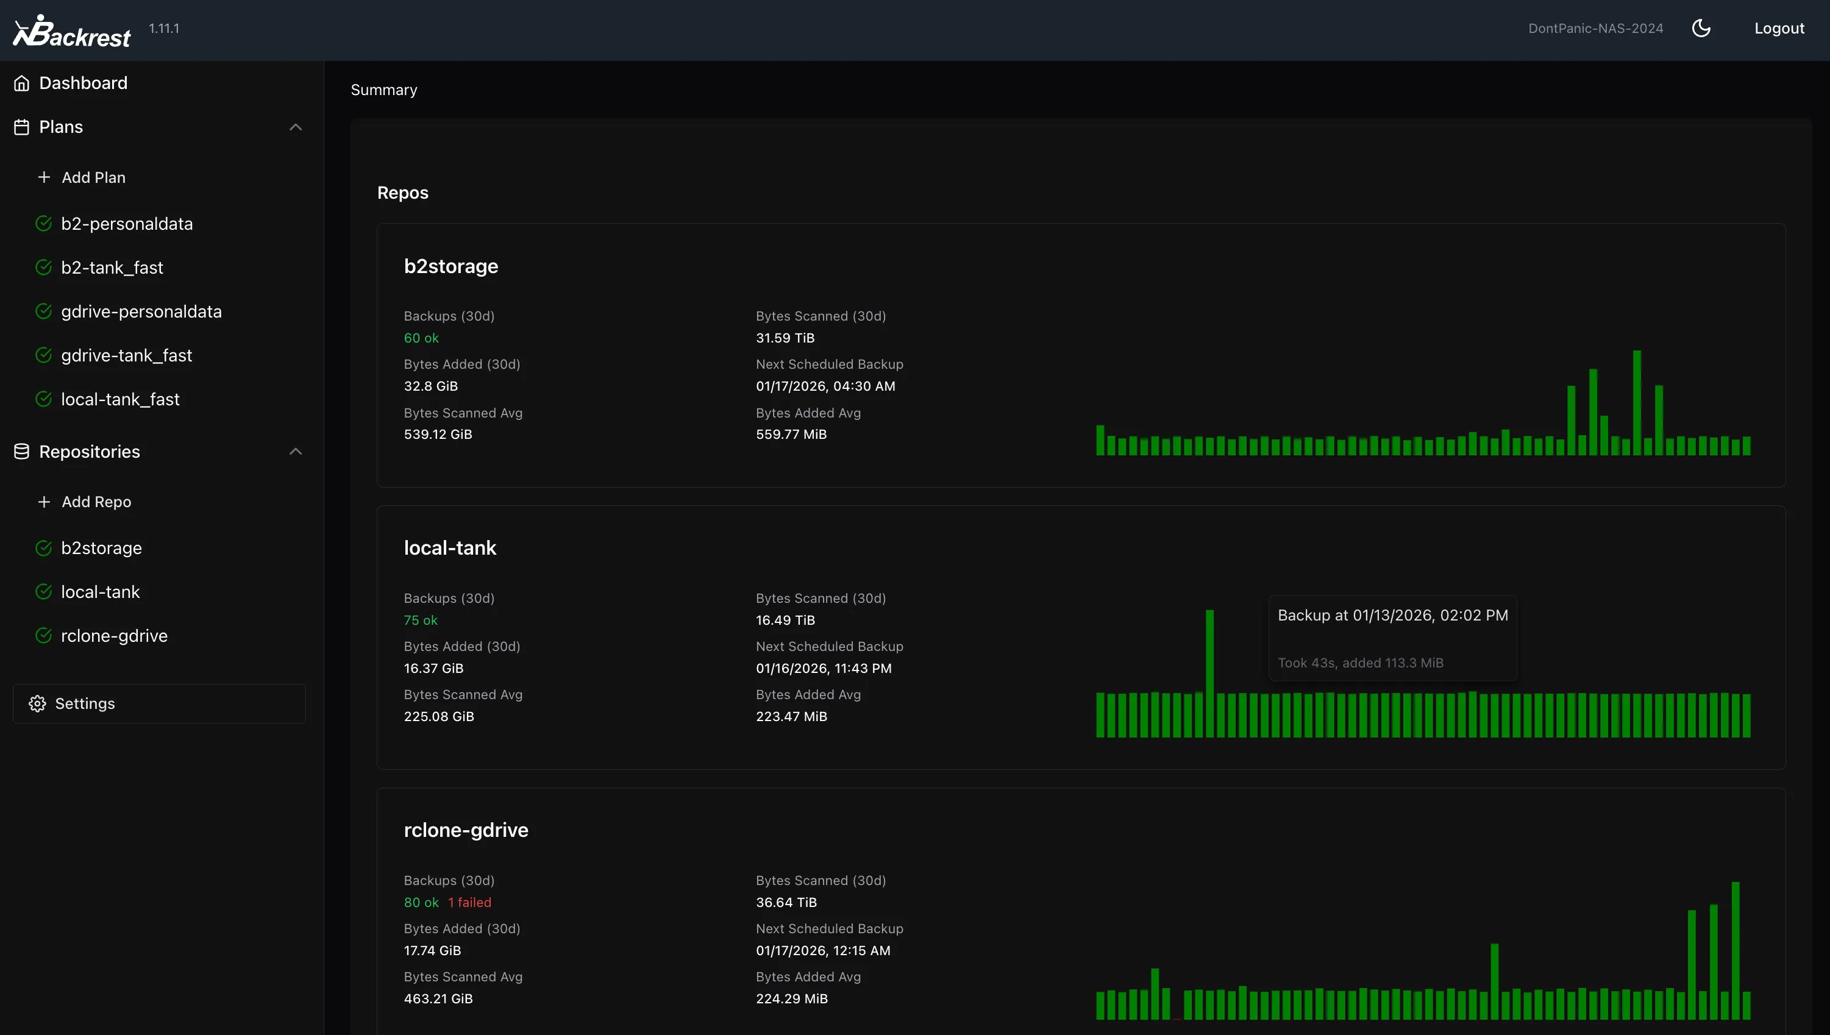Viewport: 1830px width, 1035px height.
Task: Click local-tank next backup 01/16/2026, 11:43 PM
Action: 824,669
